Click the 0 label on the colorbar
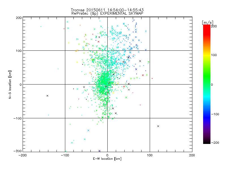Viewport: 226px width, 169px height. tap(212, 84)
